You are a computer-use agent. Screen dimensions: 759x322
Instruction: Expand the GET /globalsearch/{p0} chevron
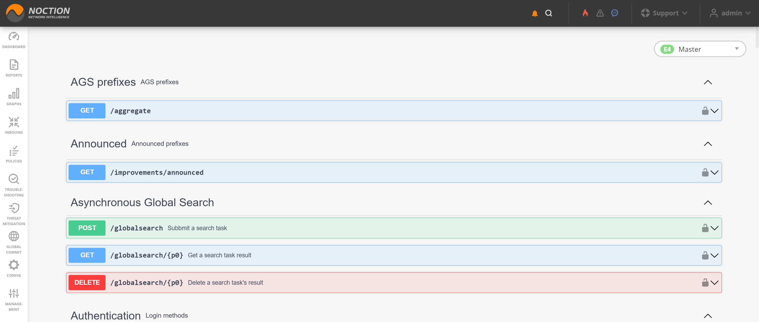[714, 256]
